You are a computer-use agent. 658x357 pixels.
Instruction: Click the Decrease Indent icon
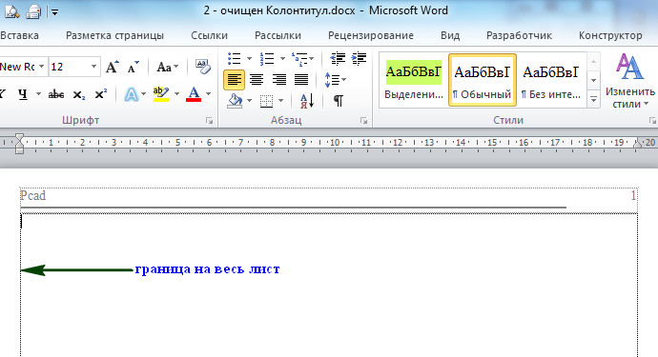pos(338,59)
